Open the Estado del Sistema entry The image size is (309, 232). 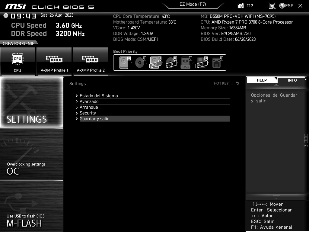click(154, 96)
